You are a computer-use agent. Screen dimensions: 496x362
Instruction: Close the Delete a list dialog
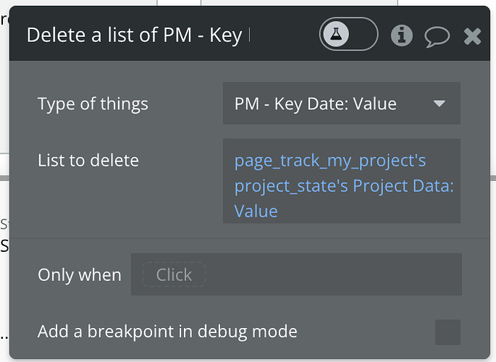(x=472, y=35)
